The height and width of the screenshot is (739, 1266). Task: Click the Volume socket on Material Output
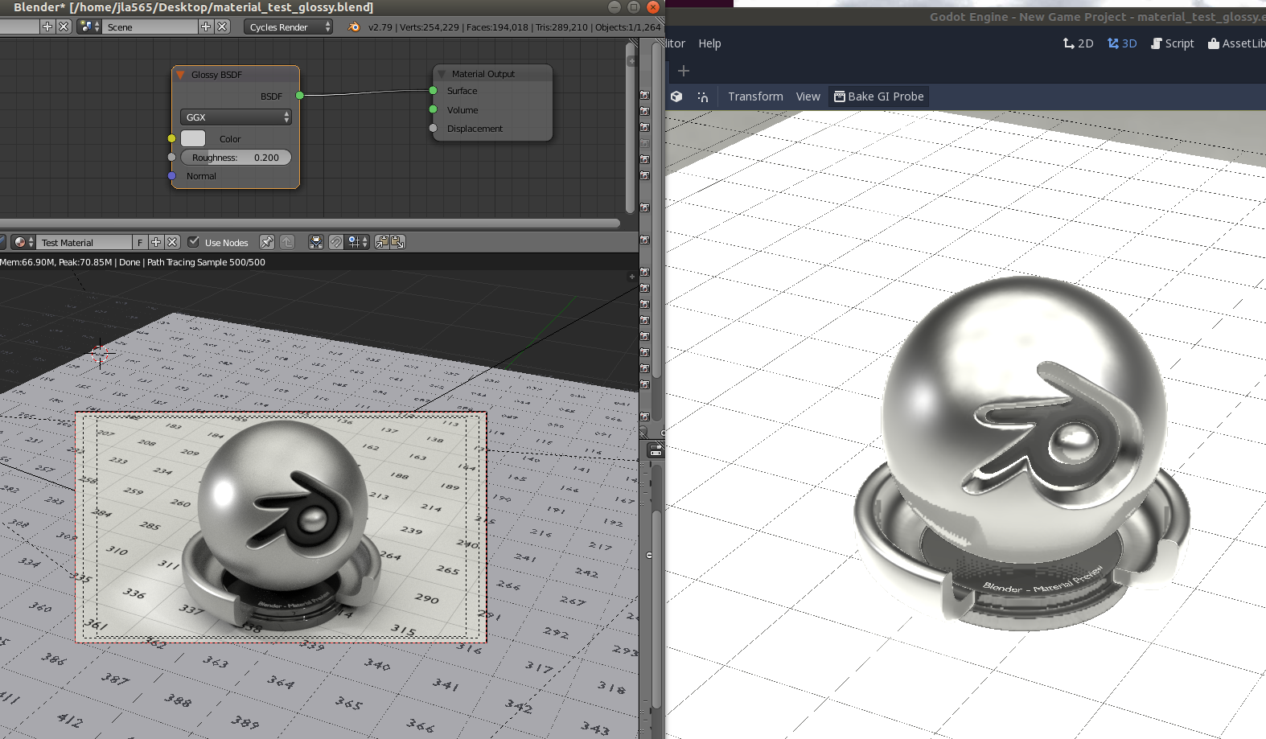[433, 109]
